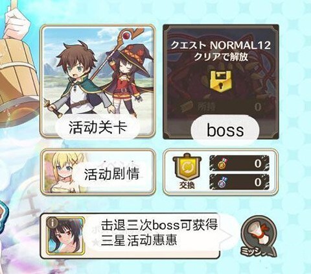This screenshot has height=274, width=311.
Task: Open the 活动关卡 event stage panel
Action: [x=98, y=81]
